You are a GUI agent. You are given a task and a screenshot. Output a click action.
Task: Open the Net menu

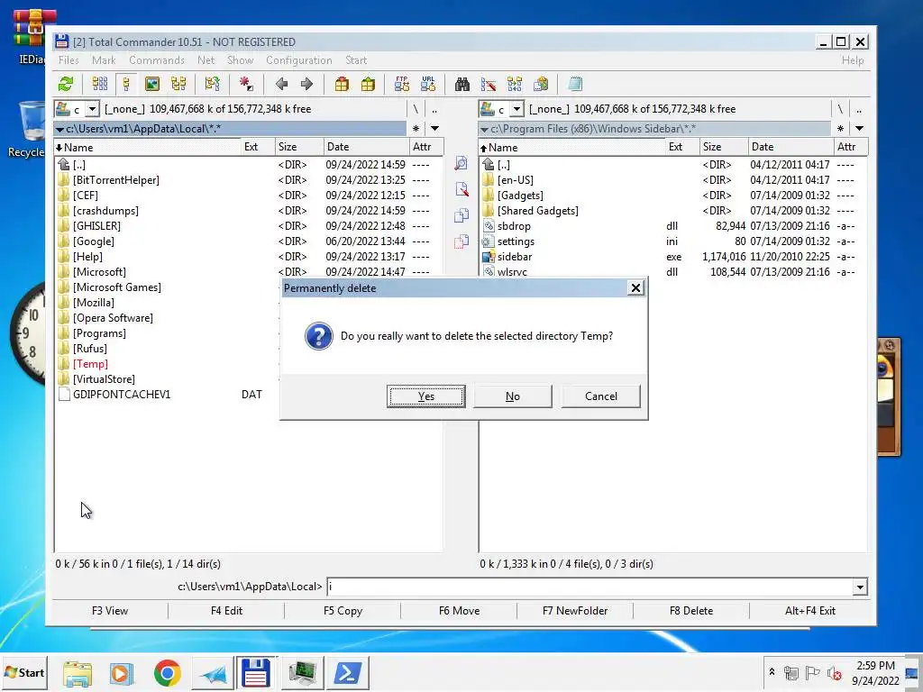206,60
